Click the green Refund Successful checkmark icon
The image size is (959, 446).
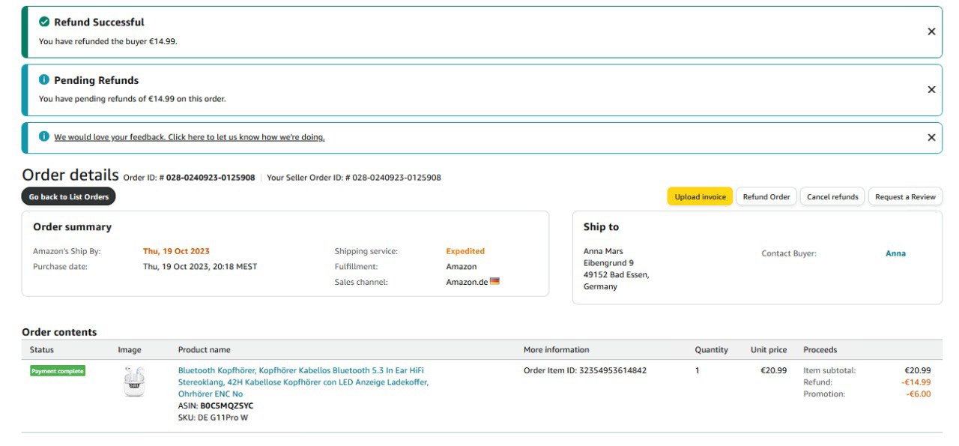[x=44, y=22]
